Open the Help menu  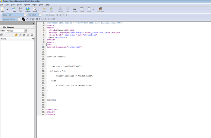click(x=48, y=5)
